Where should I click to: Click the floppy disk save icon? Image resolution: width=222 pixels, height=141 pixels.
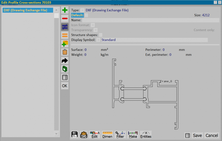74,135
